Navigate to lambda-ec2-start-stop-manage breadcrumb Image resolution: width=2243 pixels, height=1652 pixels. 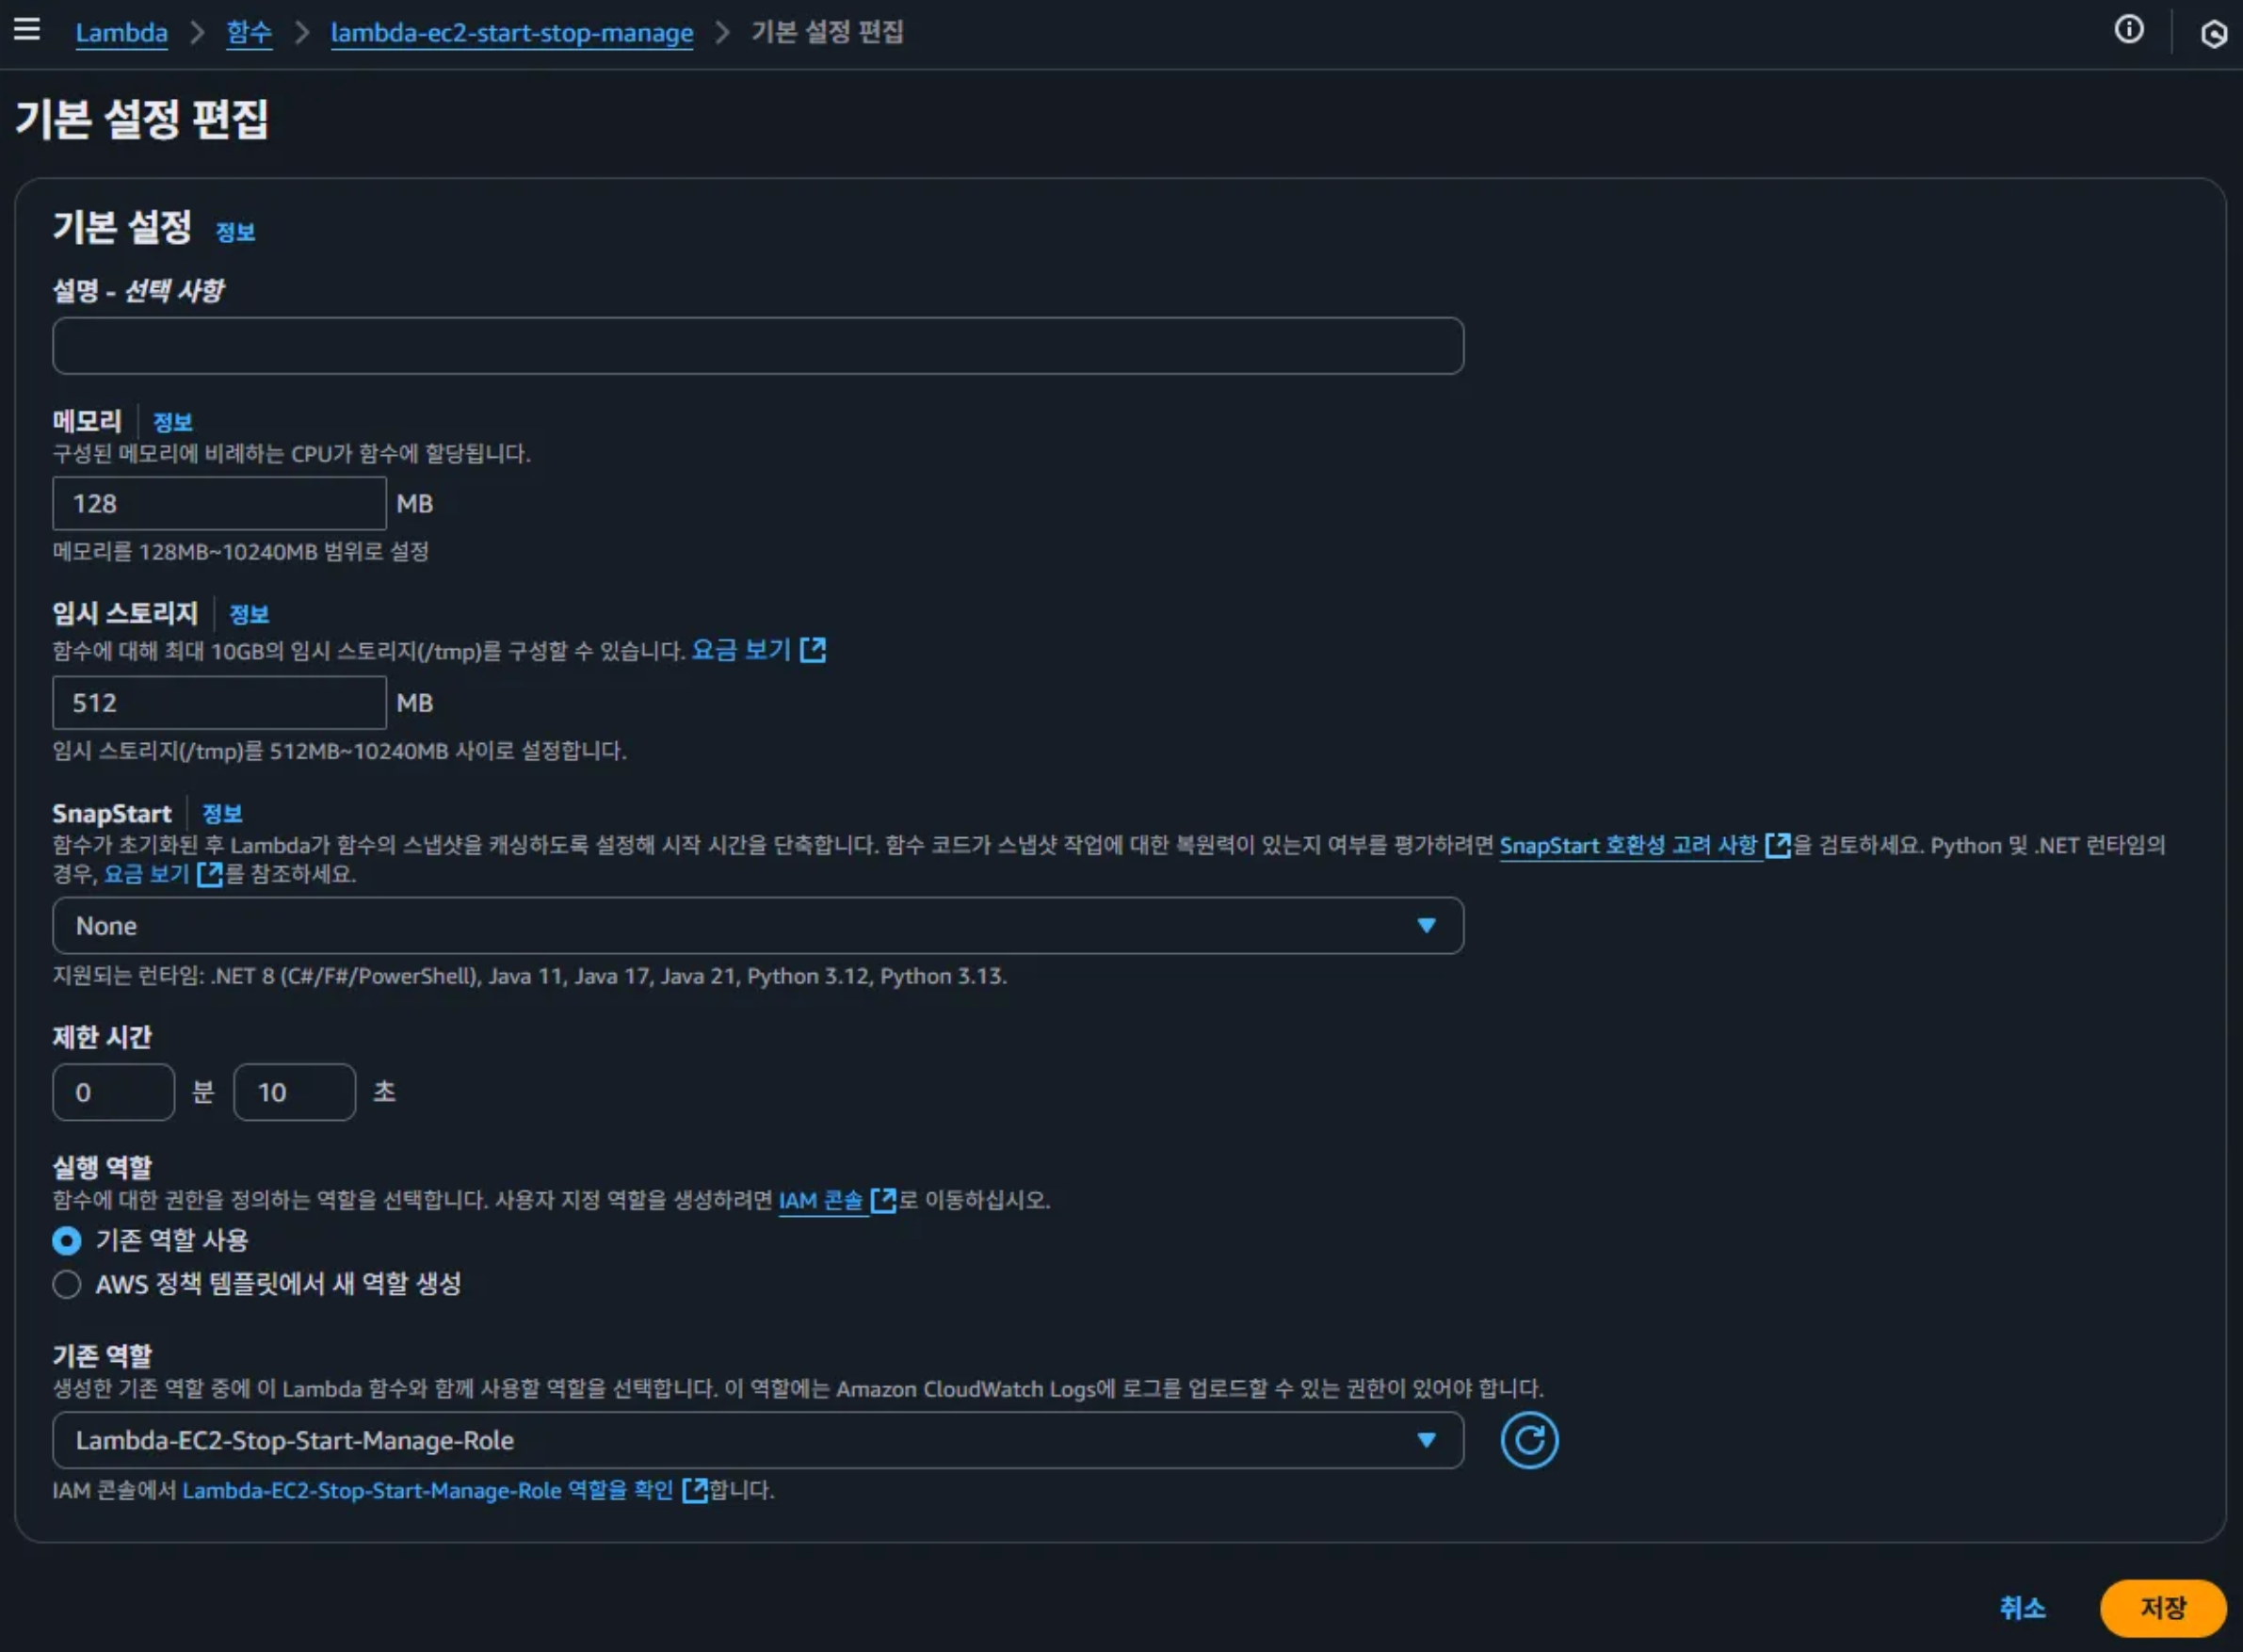[x=511, y=33]
